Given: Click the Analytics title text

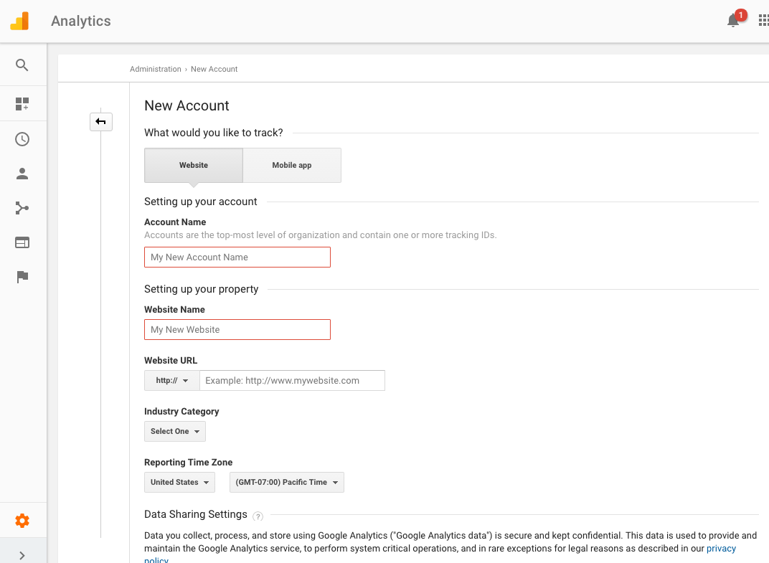Looking at the screenshot, I should click(x=81, y=21).
